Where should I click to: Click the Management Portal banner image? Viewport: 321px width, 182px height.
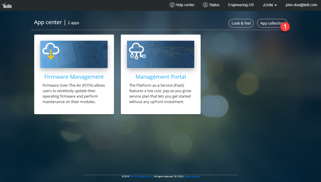click(x=160, y=54)
